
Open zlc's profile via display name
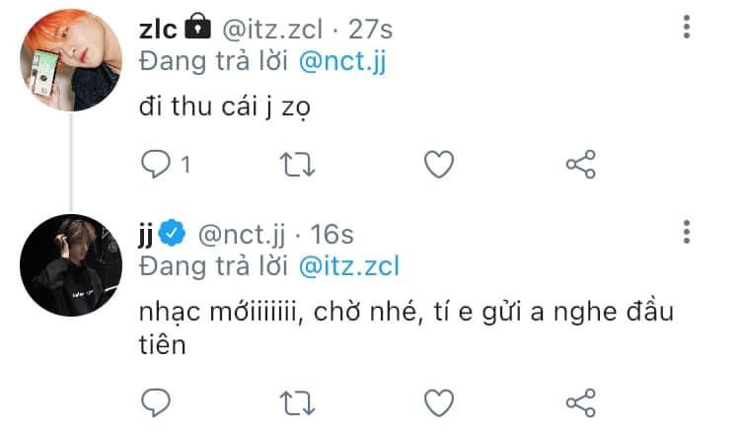pos(158,30)
